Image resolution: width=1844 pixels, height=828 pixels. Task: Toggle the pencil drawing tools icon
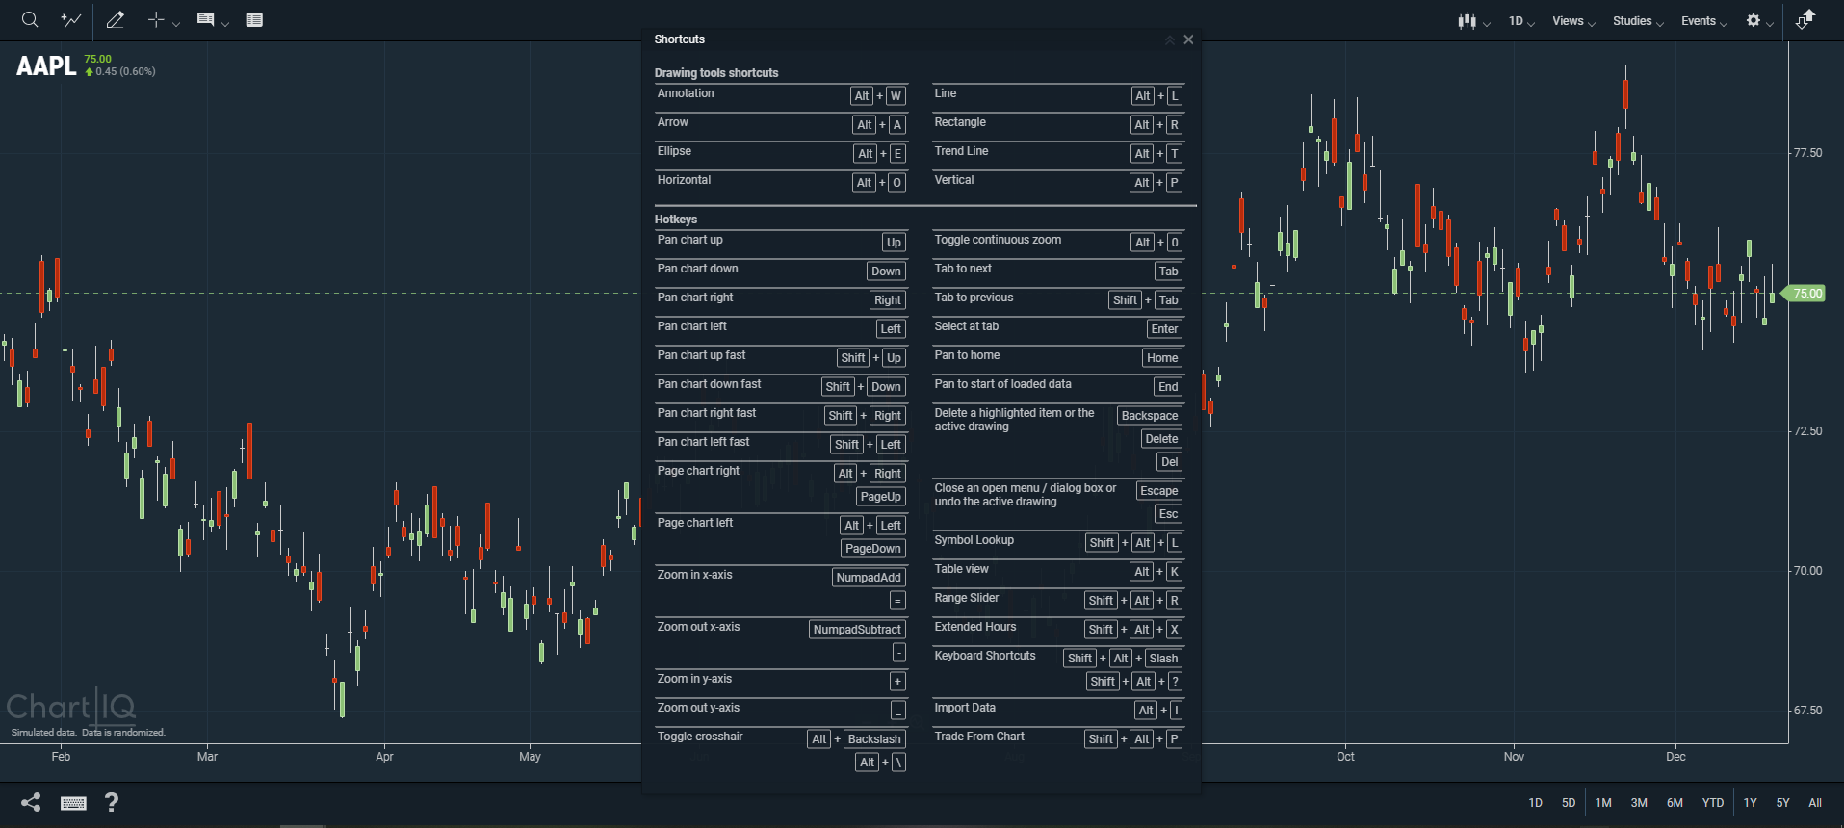(116, 20)
